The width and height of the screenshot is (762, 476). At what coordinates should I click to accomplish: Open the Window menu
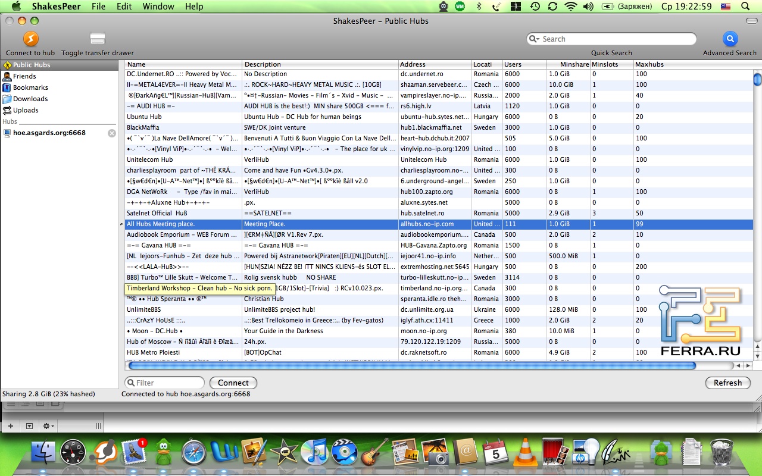pos(158,7)
